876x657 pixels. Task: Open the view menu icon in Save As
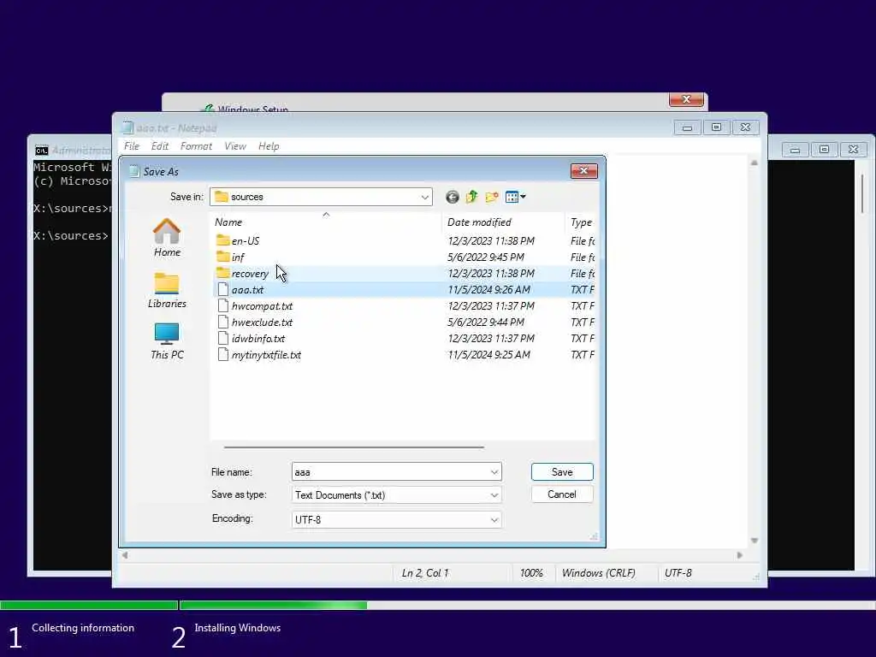[515, 197]
